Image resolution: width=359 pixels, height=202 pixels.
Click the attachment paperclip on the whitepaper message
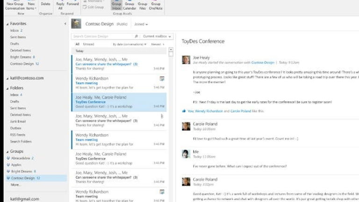[162, 116]
